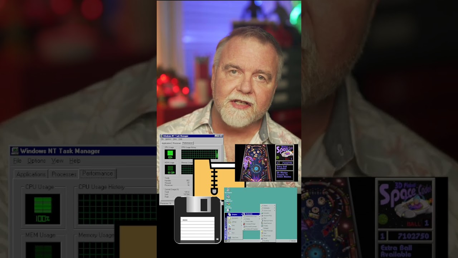Launch Notepad from Accessories menu
The image size is (458, 258).
[x=268, y=228]
